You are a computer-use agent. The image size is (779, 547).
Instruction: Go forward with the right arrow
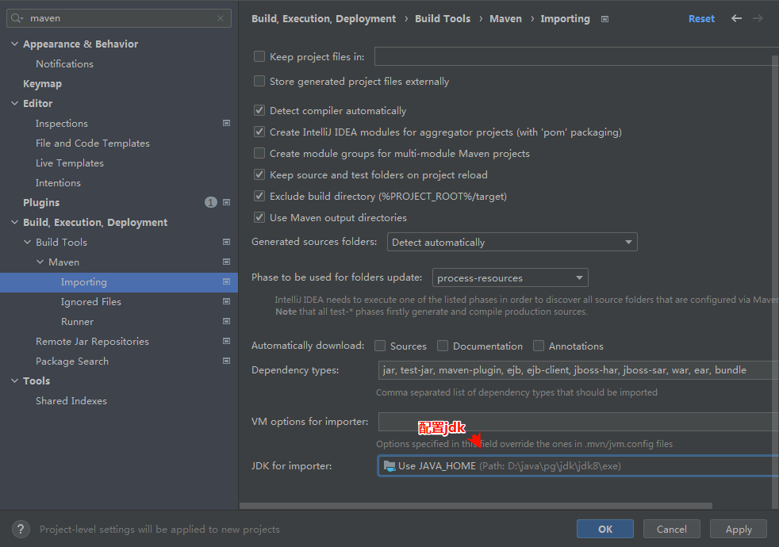point(758,18)
